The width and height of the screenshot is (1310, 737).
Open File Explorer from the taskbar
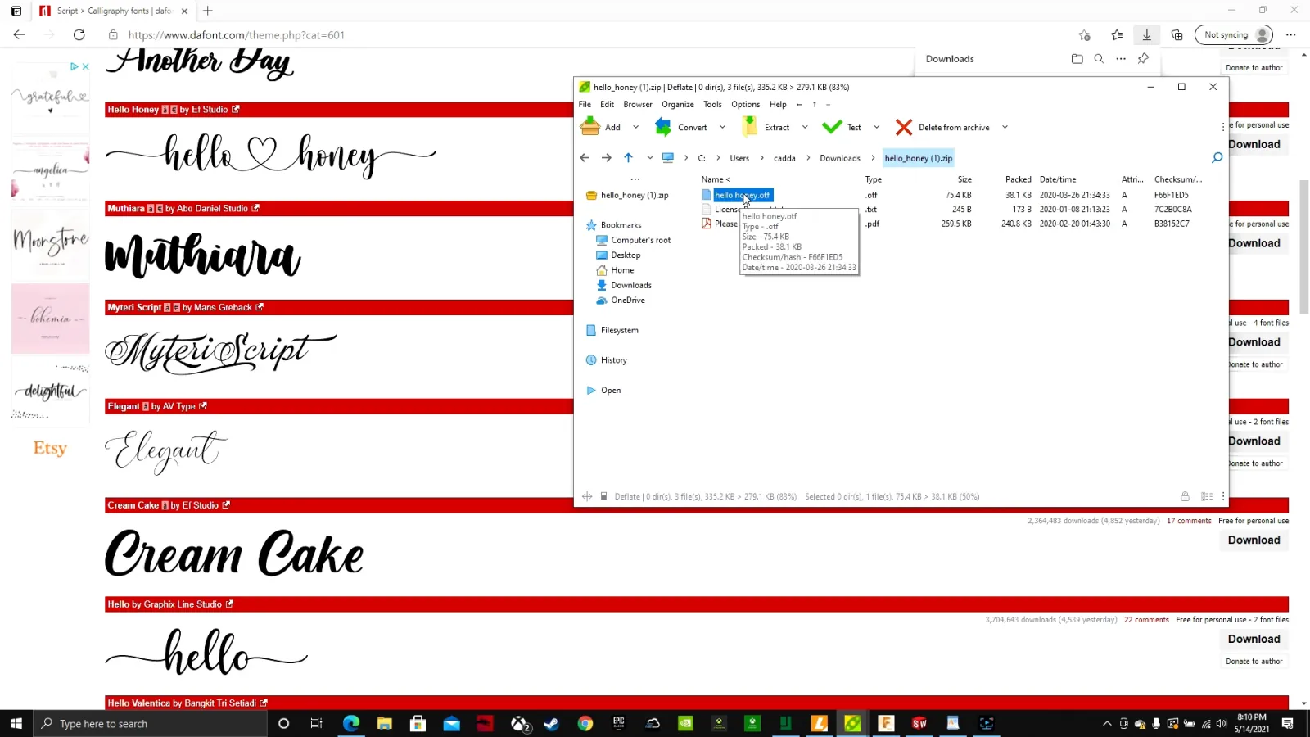(x=385, y=723)
